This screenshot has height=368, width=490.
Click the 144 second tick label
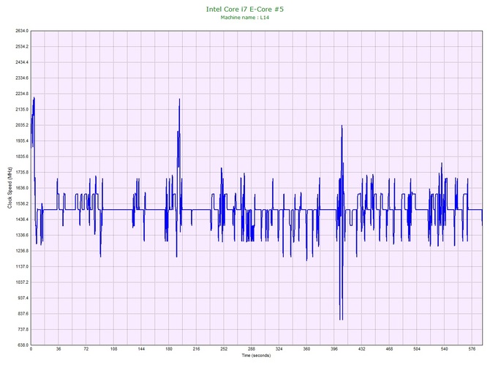click(141, 350)
